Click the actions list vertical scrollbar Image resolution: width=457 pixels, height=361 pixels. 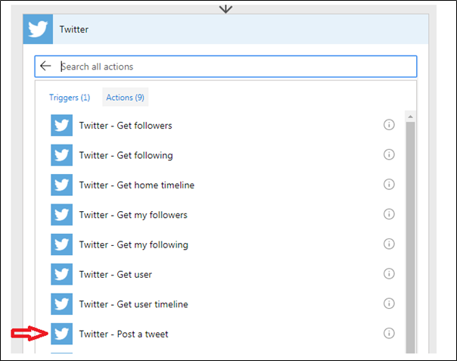[410, 227]
